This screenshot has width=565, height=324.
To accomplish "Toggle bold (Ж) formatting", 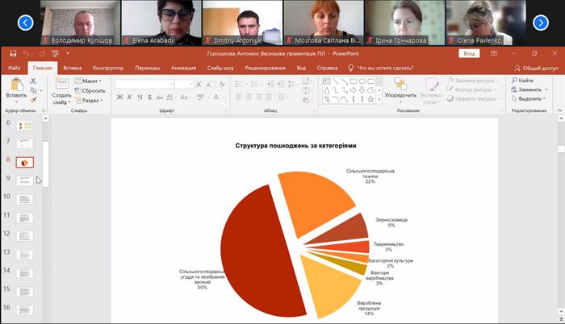I will (119, 98).
